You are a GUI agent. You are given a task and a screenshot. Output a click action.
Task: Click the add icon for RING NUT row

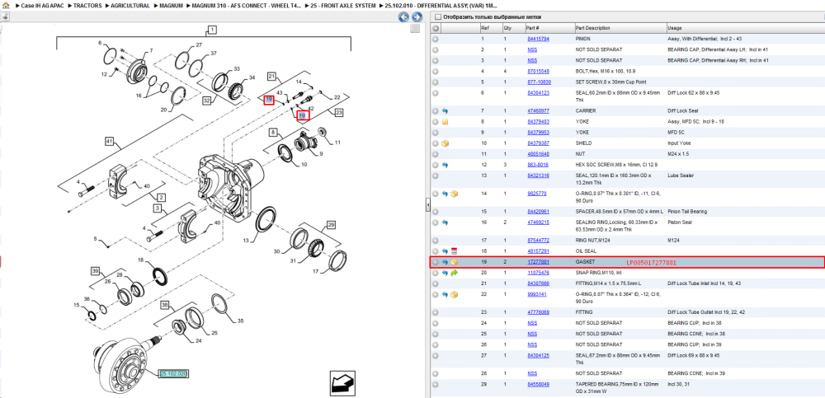pos(436,241)
